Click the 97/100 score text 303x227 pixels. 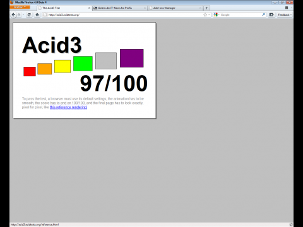point(114,83)
